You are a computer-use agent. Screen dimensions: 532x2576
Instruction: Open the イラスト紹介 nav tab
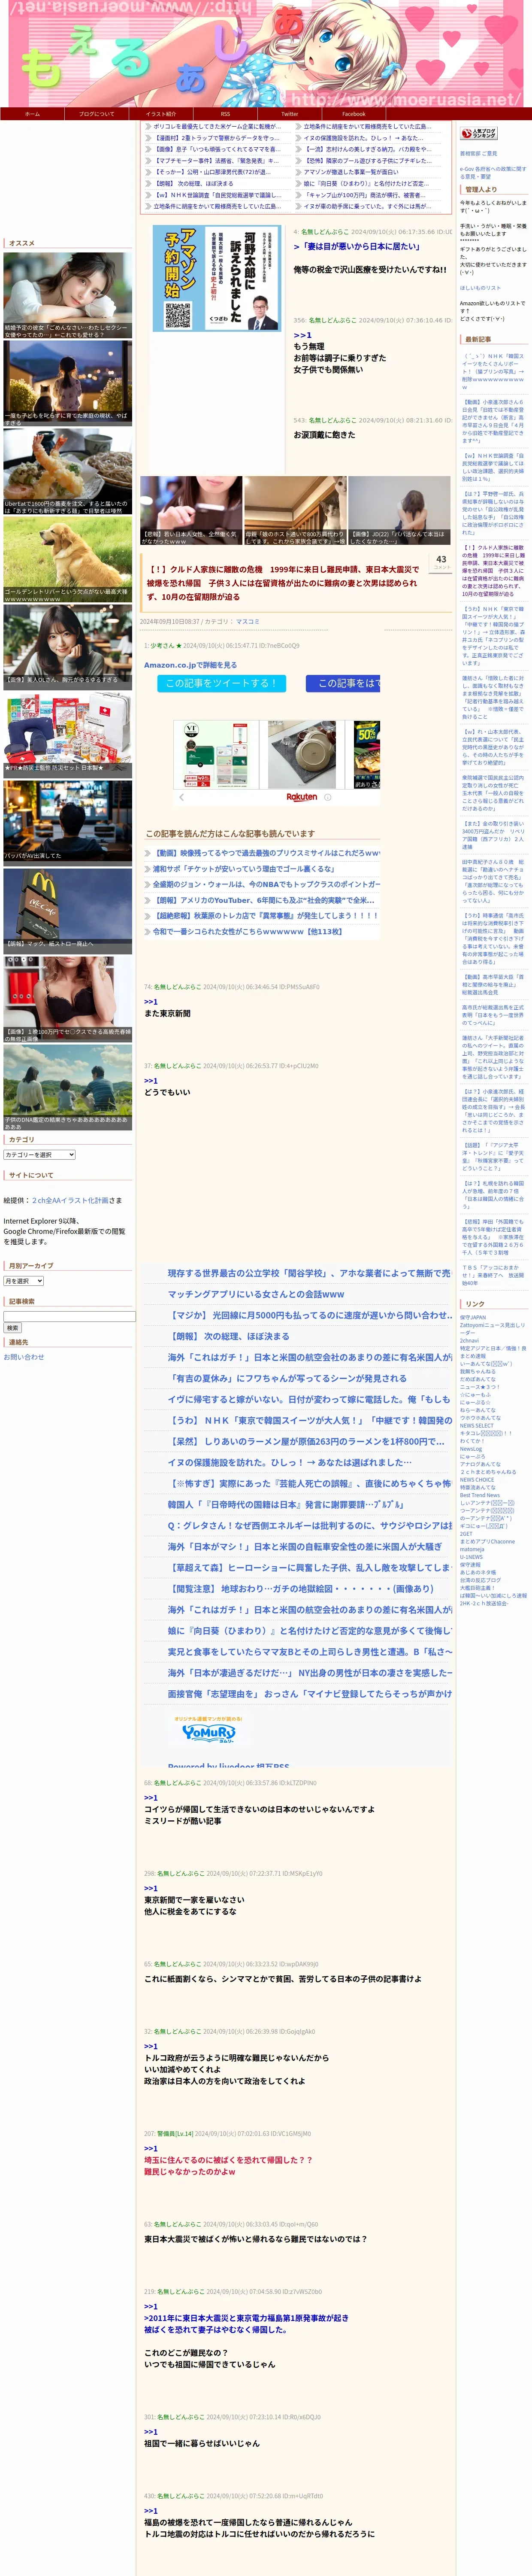(161, 114)
